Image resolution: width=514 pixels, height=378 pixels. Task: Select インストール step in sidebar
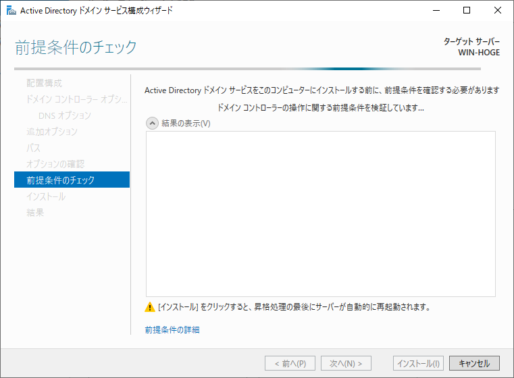(46, 196)
